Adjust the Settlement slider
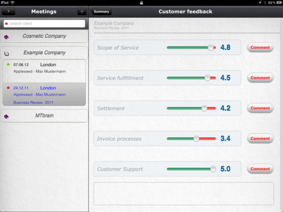This screenshot has height=212, width=283. [x=191, y=108]
